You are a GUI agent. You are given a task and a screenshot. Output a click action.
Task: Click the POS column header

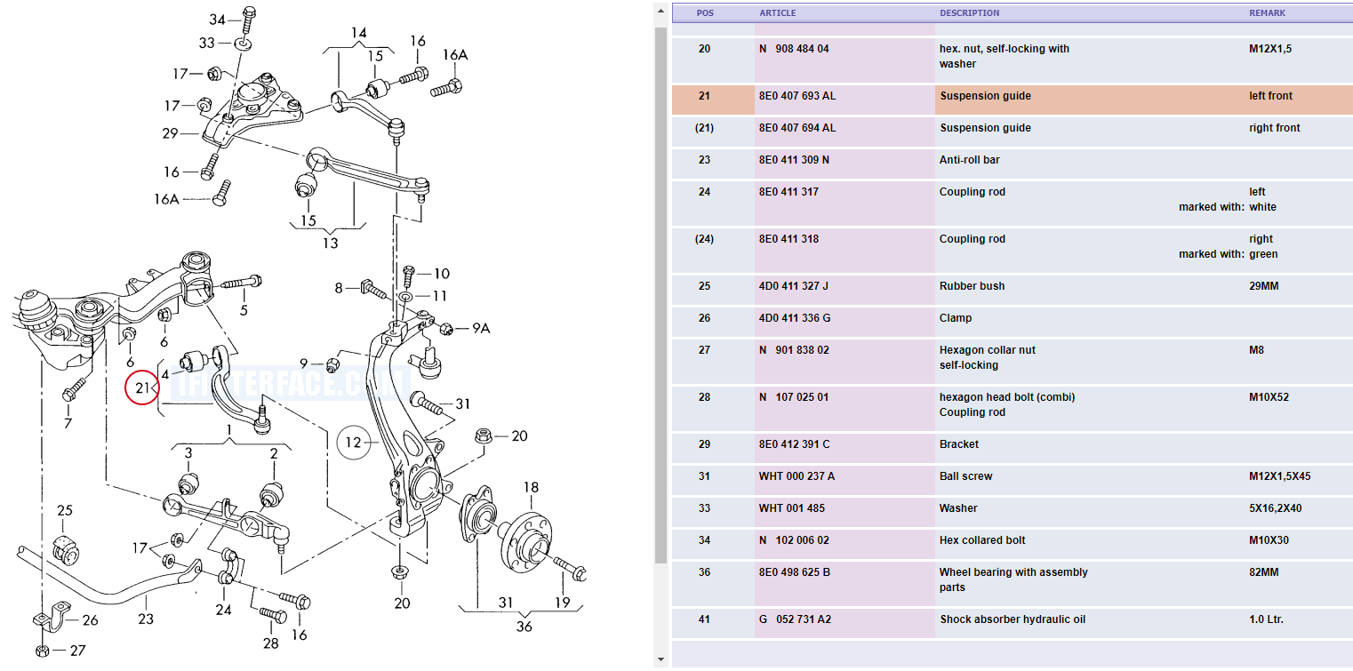tap(705, 13)
